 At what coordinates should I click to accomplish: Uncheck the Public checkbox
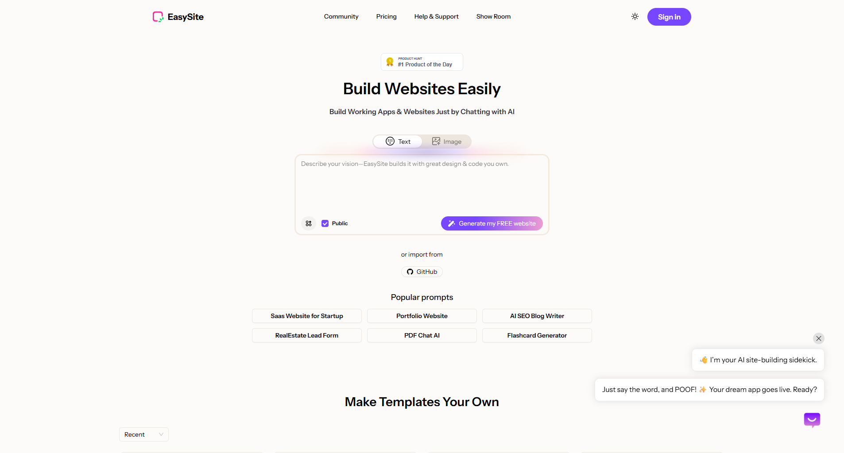[325, 223]
